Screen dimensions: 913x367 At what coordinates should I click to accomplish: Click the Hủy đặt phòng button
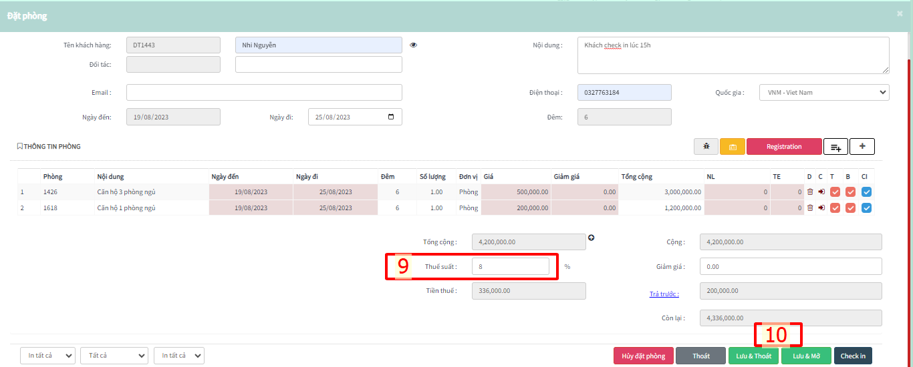pyautogui.click(x=643, y=356)
